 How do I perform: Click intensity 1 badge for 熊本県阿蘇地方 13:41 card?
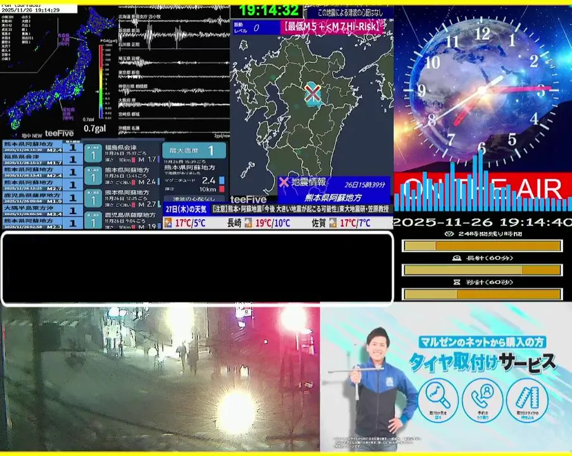coord(93,176)
